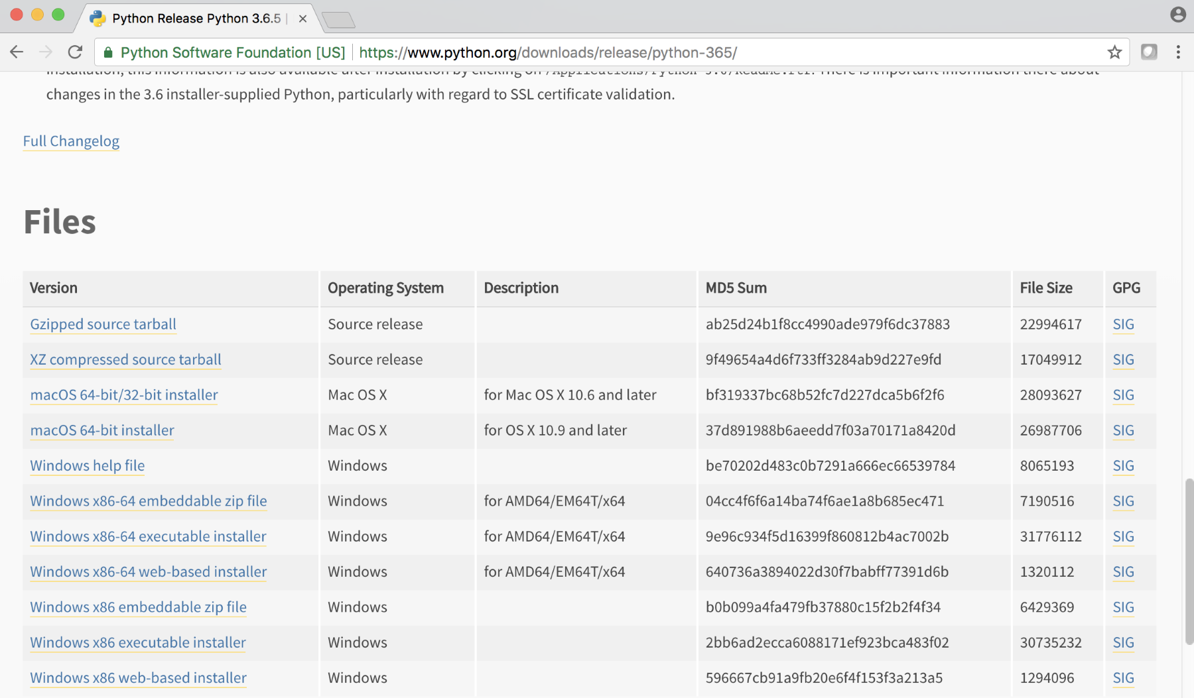
Task: Open SIG link for x86 executable installer
Action: coord(1123,642)
